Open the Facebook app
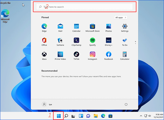Screen dimensions: 164x120 (109, 56)
